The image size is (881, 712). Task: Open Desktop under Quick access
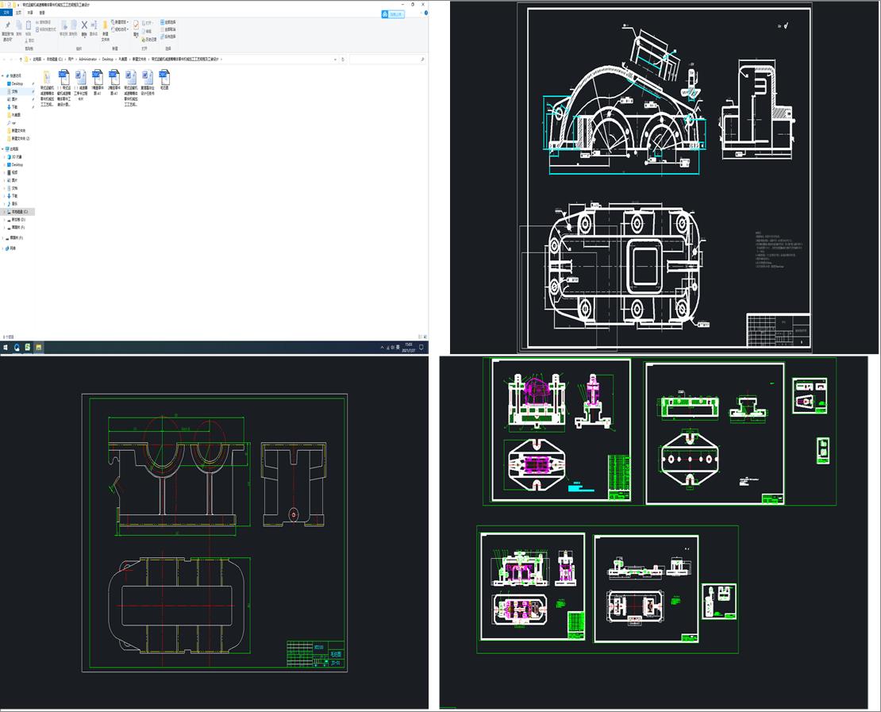coord(17,83)
